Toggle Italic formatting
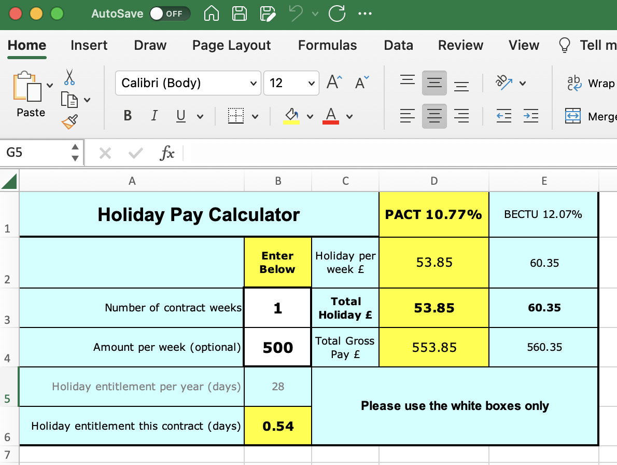 pyautogui.click(x=155, y=116)
